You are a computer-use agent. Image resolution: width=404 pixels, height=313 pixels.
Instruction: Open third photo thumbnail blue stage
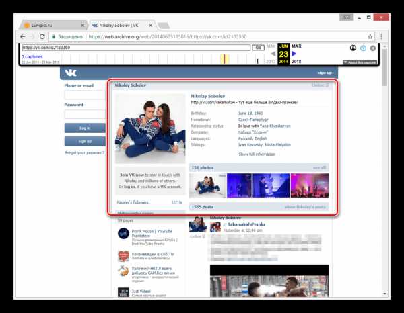(271, 185)
